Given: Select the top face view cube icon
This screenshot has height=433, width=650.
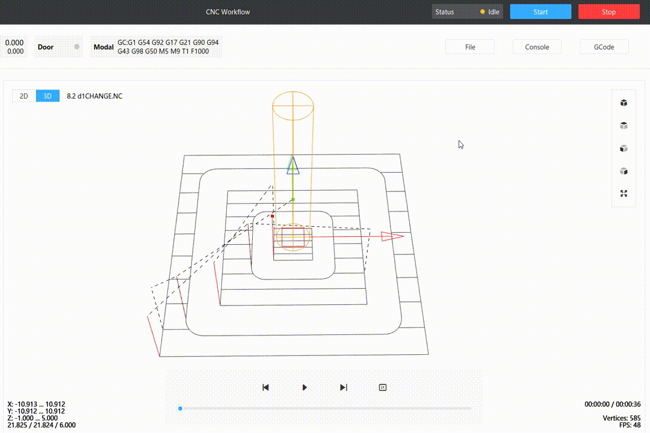Looking at the screenshot, I should click(624, 126).
